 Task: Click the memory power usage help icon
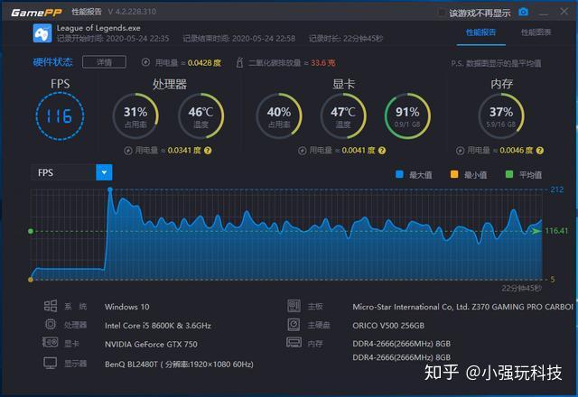(540, 151)
